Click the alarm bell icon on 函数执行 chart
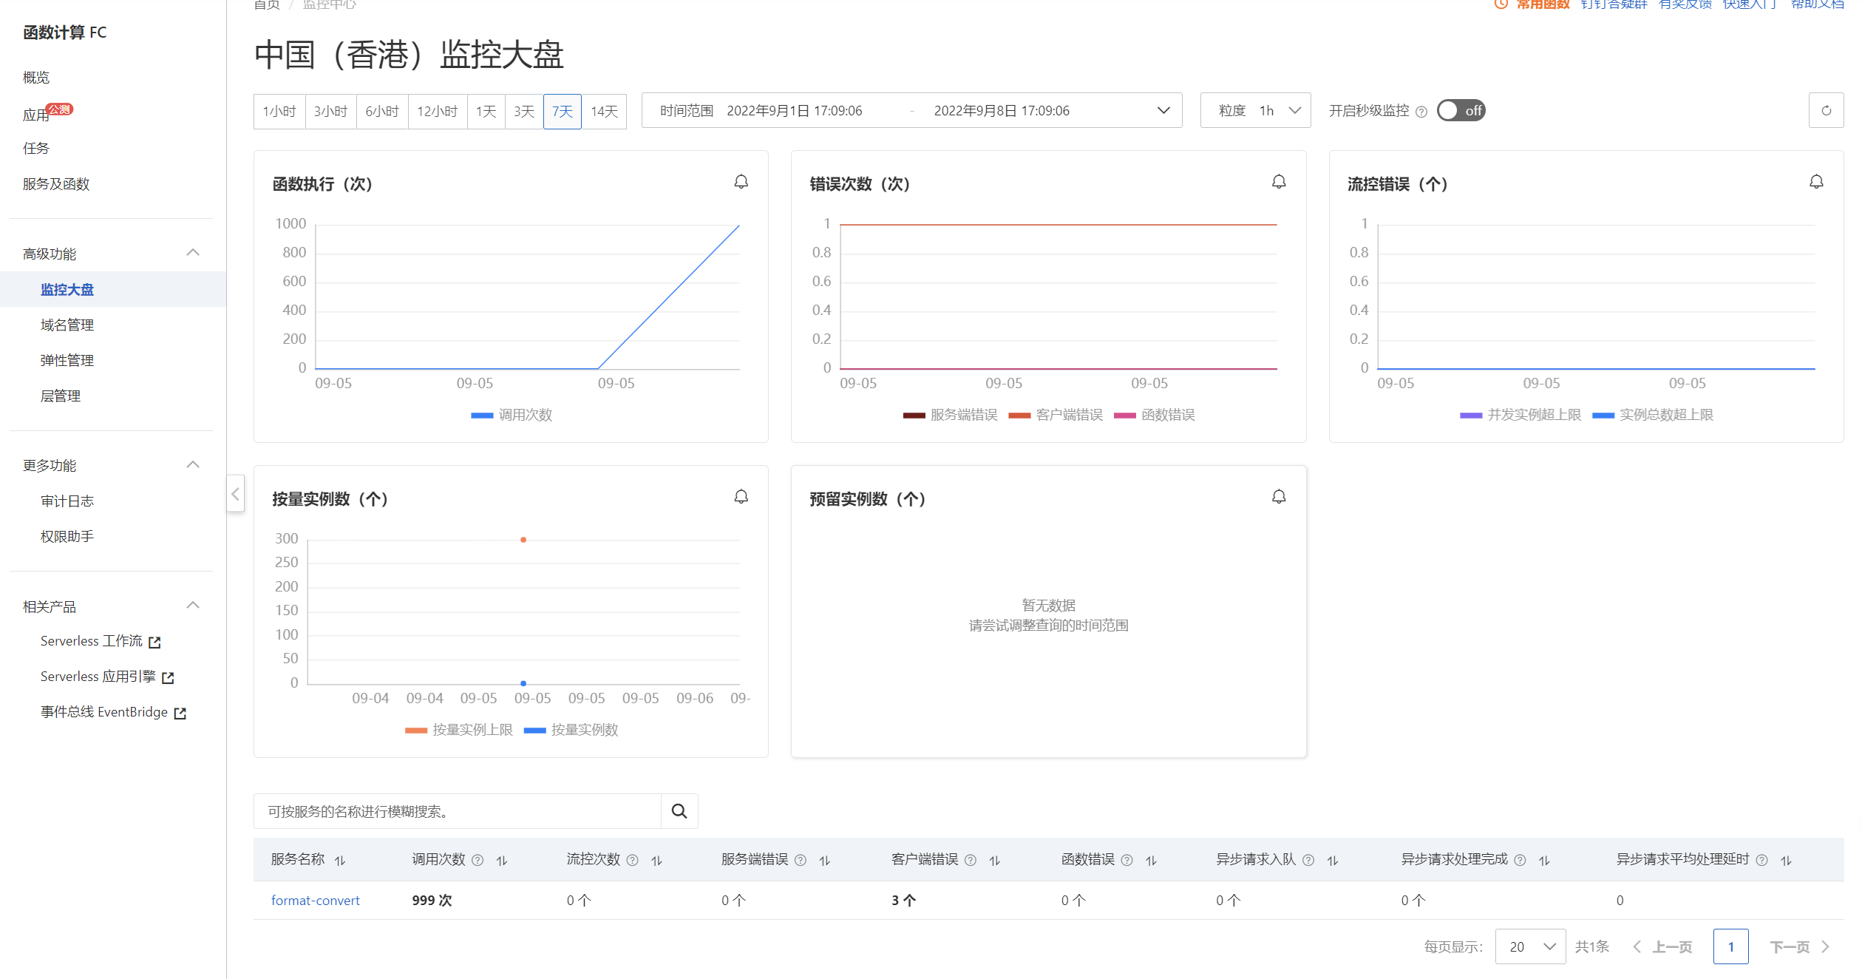This screenshot has width=1862, height=979. pyautogui.click(x=741, y=182)
